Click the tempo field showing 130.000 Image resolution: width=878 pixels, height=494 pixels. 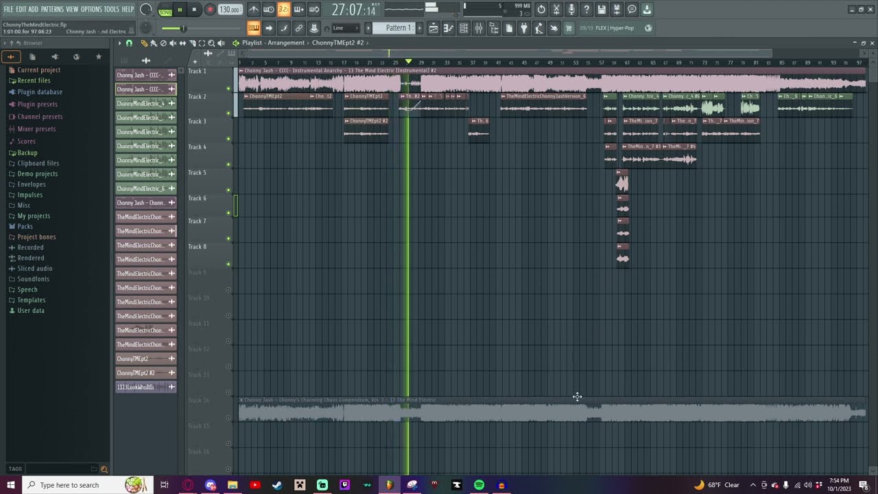(230, 10)
